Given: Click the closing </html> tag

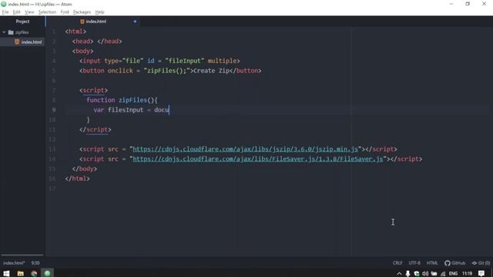Looking at the screenshot, I should click(78, 179).
